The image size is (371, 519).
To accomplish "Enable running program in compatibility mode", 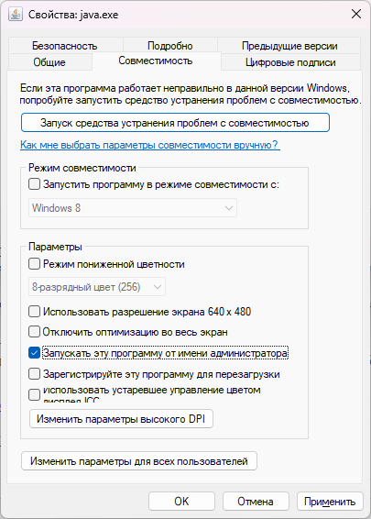I will pos(35,183).
